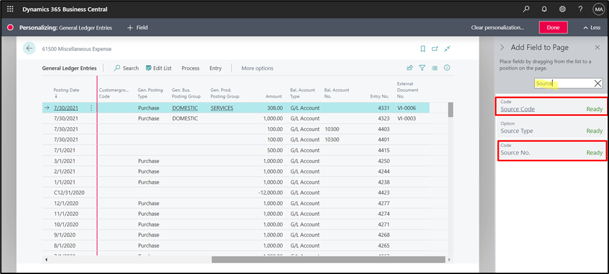This screenshot has width=609, height=274.
Task: Open the Entry menu
Action: (x=215, y=68)
